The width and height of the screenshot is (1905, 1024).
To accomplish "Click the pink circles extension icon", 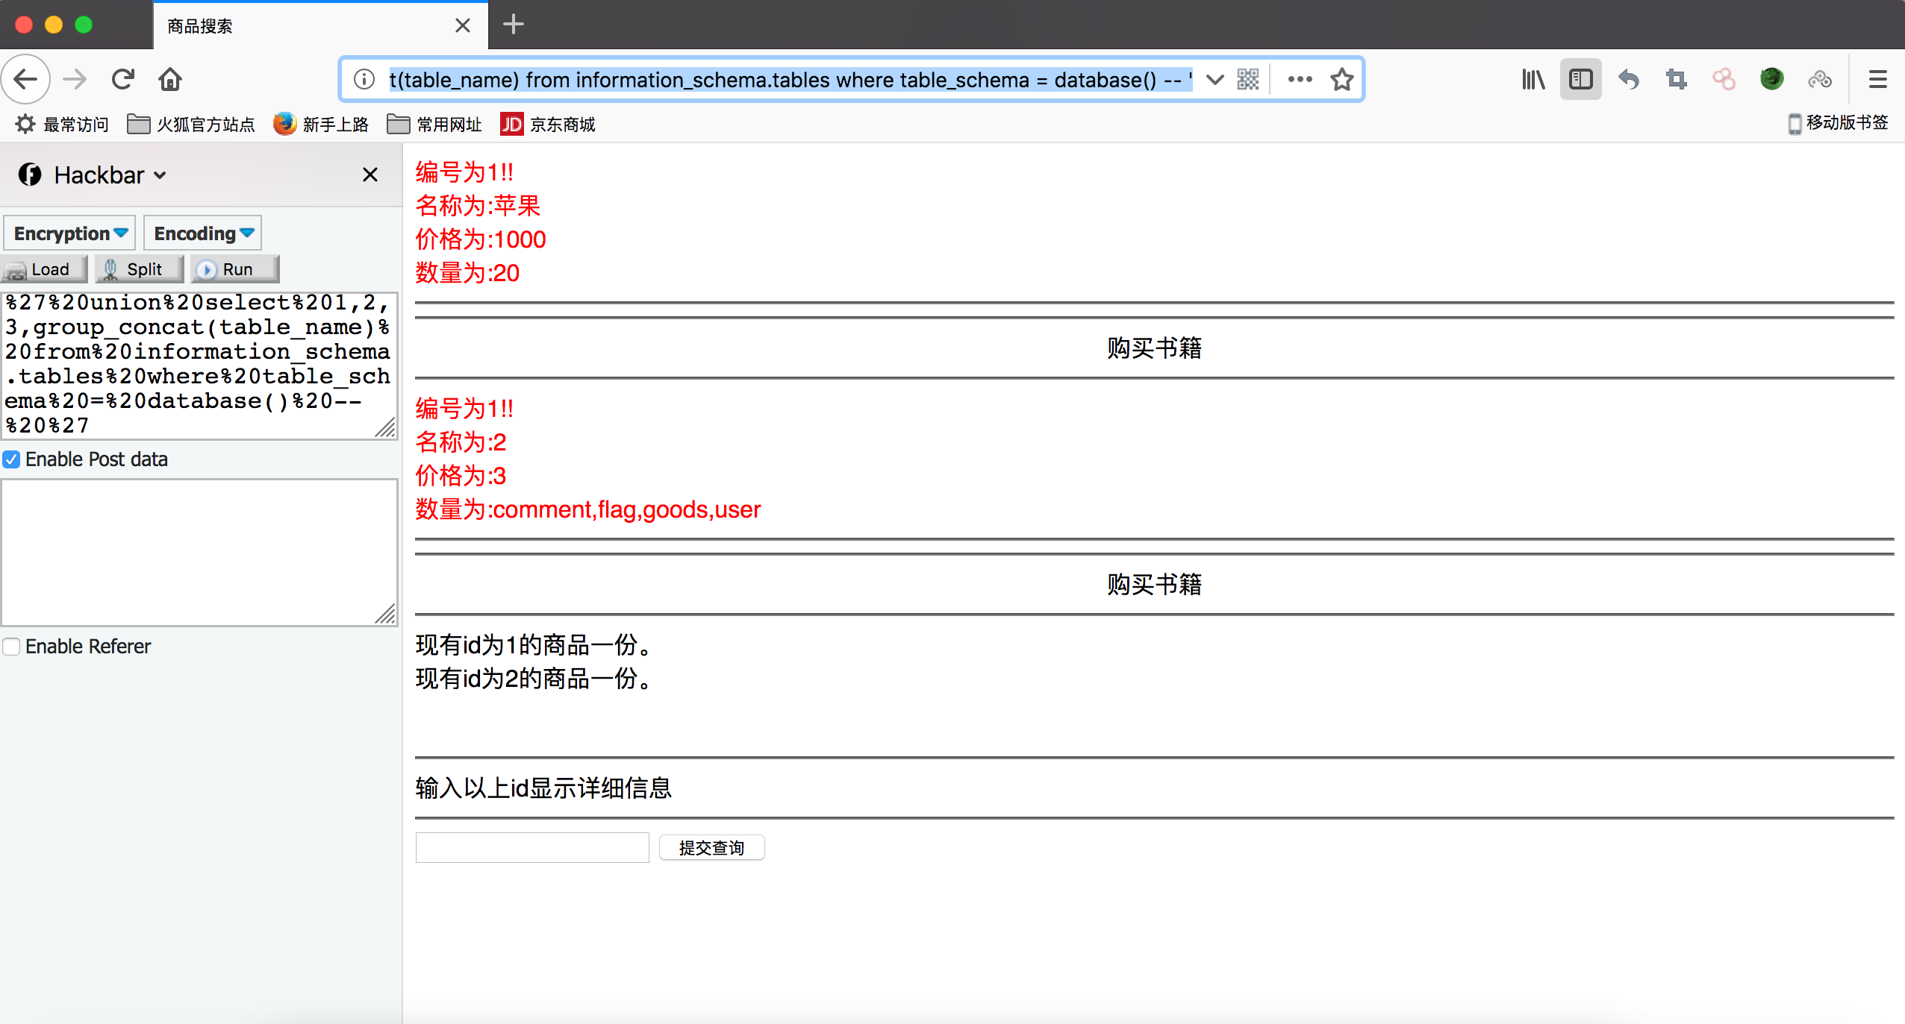I will point(1724,79).
